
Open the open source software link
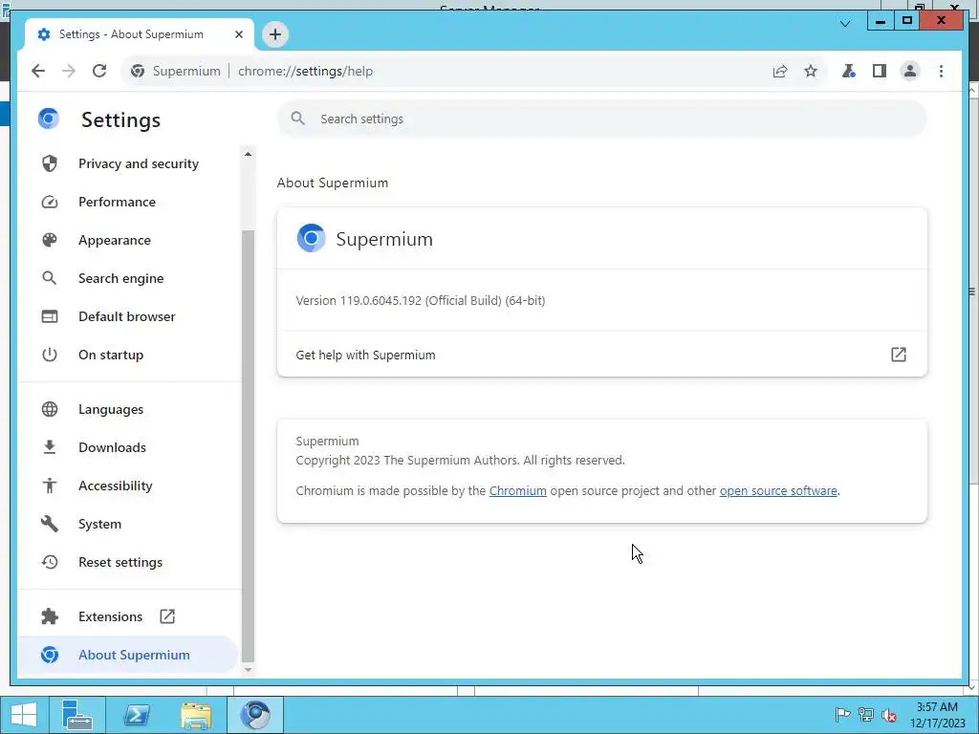click(x=778, y=490)
